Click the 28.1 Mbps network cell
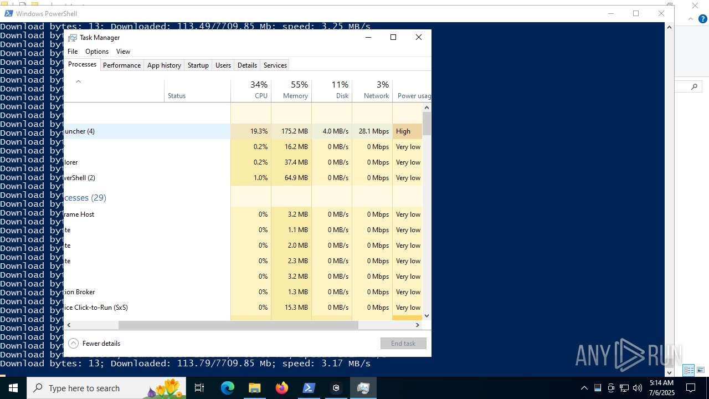The height and width of the screenshot is (399, 709). pyautogui.click(x=372, y=131)
